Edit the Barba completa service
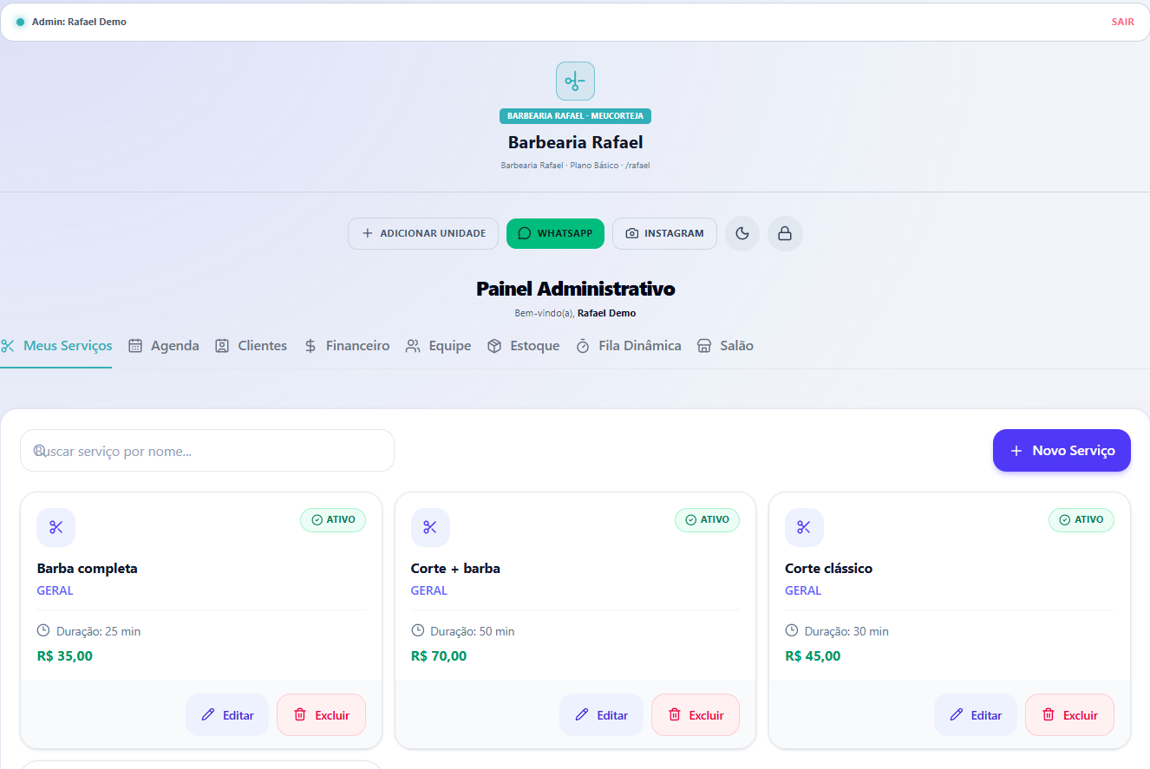This screenshot has height=769, width=1150. [x=227, y=715]
